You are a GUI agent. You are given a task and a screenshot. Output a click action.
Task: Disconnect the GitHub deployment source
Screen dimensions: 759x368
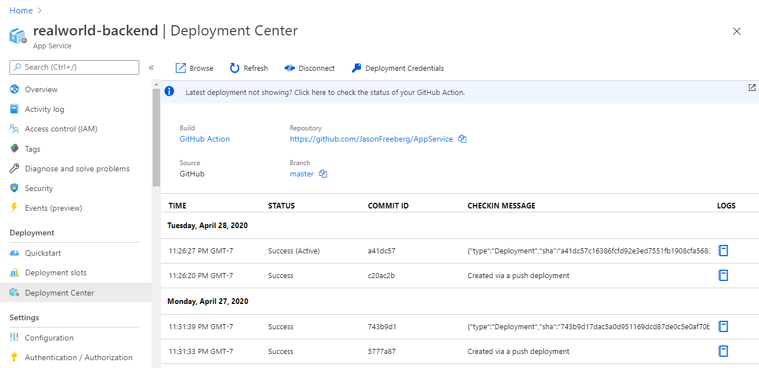click(309, 67)
